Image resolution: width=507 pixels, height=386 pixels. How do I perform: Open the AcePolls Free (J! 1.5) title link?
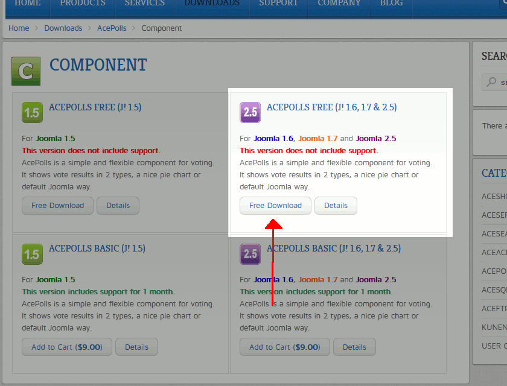click(x=95, y=107)
